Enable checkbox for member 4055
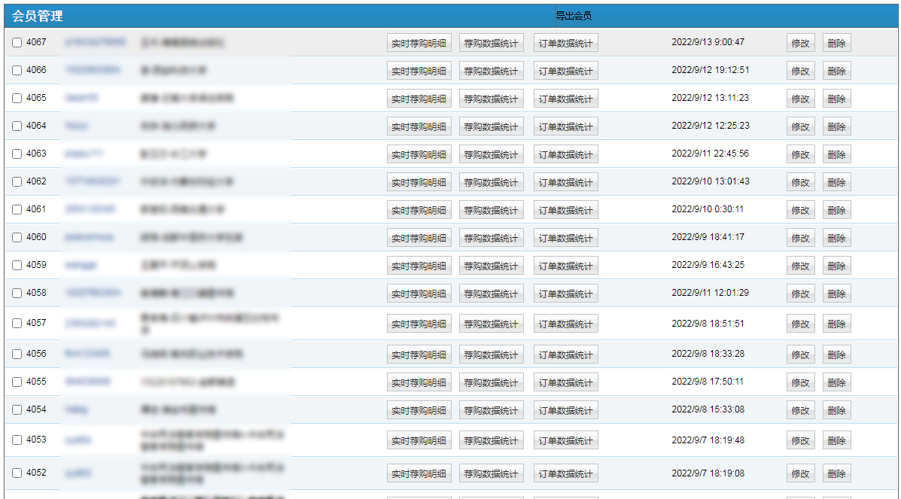Viewport: 901px width, 499px height. (x=17, y=382)
